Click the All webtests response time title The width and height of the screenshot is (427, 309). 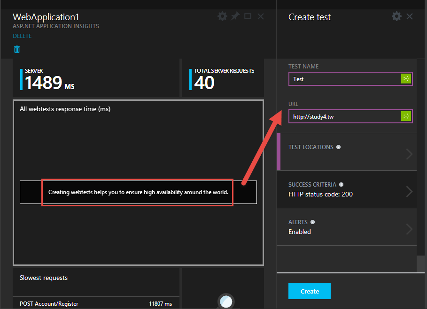[65, 109]
